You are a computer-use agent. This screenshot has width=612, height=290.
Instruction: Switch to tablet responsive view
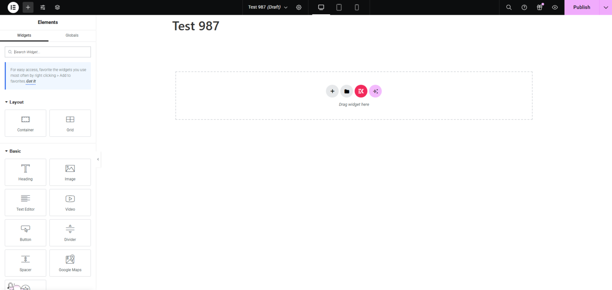click(339, 7)
